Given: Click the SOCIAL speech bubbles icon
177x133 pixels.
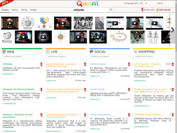Looking at the screenshot, I should pos(91,51).
